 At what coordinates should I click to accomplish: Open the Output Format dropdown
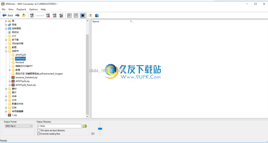pos(19,126)
